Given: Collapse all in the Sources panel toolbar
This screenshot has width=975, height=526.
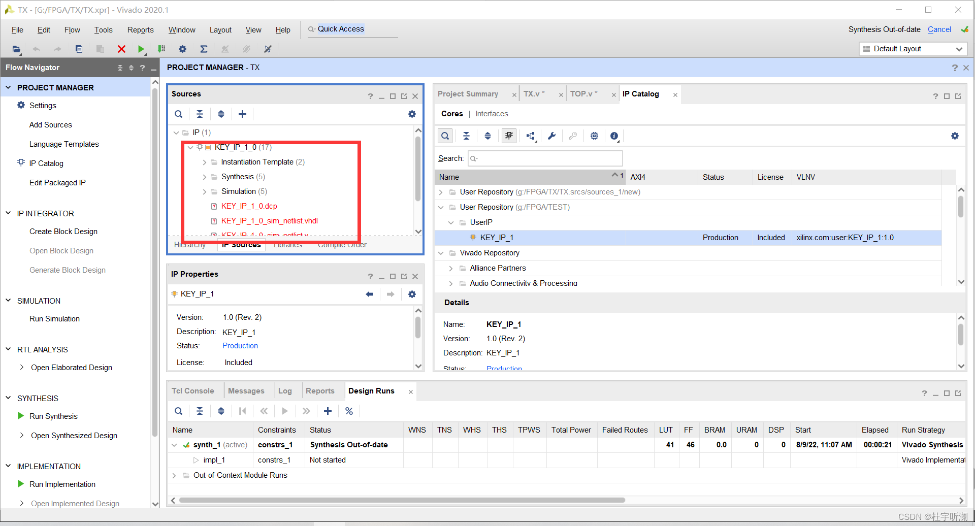Looking at the screenshot, I should (x=200, y=114).
